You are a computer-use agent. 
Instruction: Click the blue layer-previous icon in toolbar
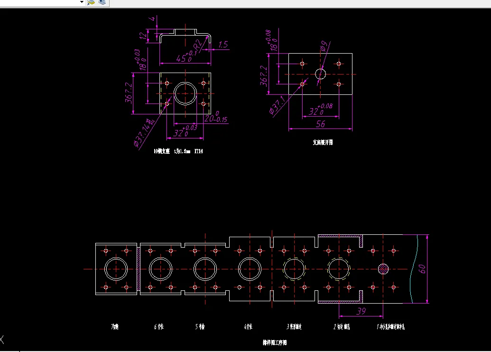pyautogui.click(x=101, y=2)
